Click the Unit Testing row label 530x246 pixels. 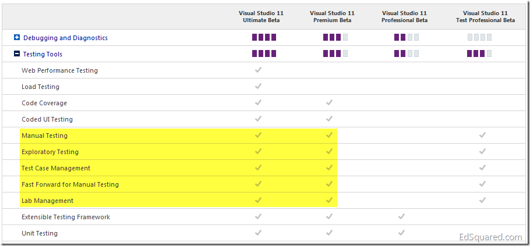tap(40, 233)
